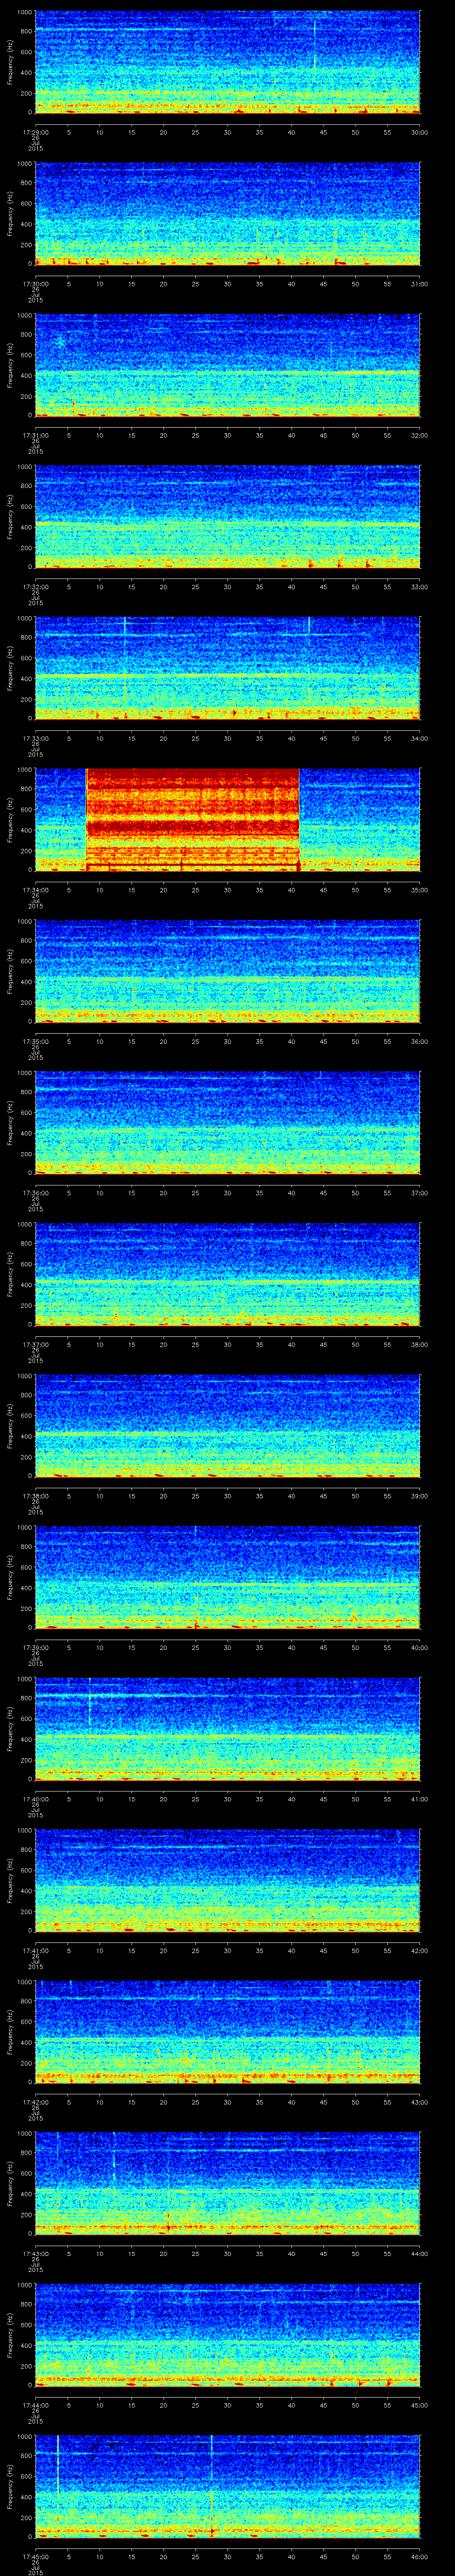Select the spectrogram panel starting at 17:31:00
Viewport: 455px width, 2576px height.
(x=227, y=365)
